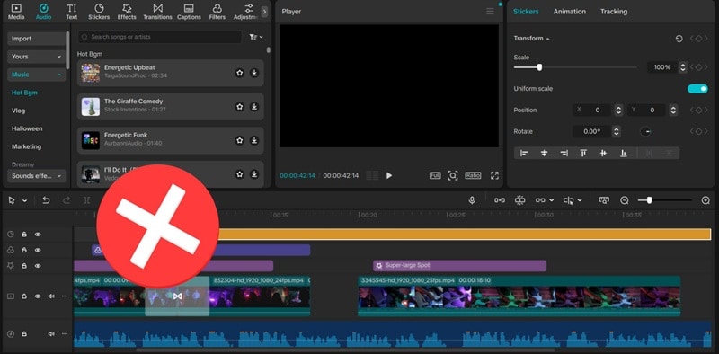Image resolution: width=719 pixels, height=354 pixels.
Task: Click the Rotate dial knob
Action: [x=645, y=131]
